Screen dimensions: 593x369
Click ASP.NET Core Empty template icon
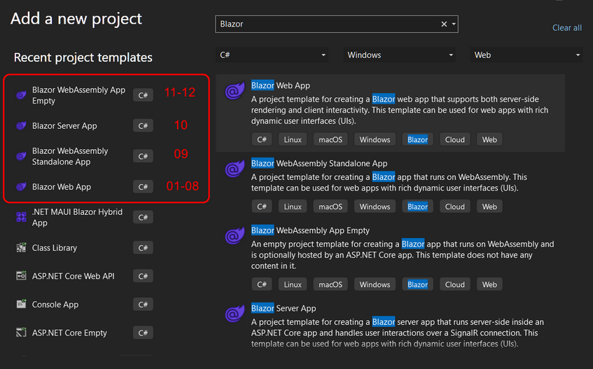click(x=21, y=333)
